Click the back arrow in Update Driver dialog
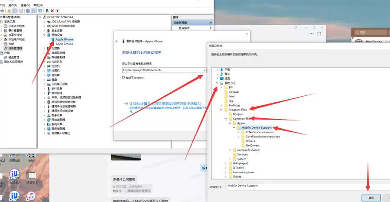 pos(117,41)
